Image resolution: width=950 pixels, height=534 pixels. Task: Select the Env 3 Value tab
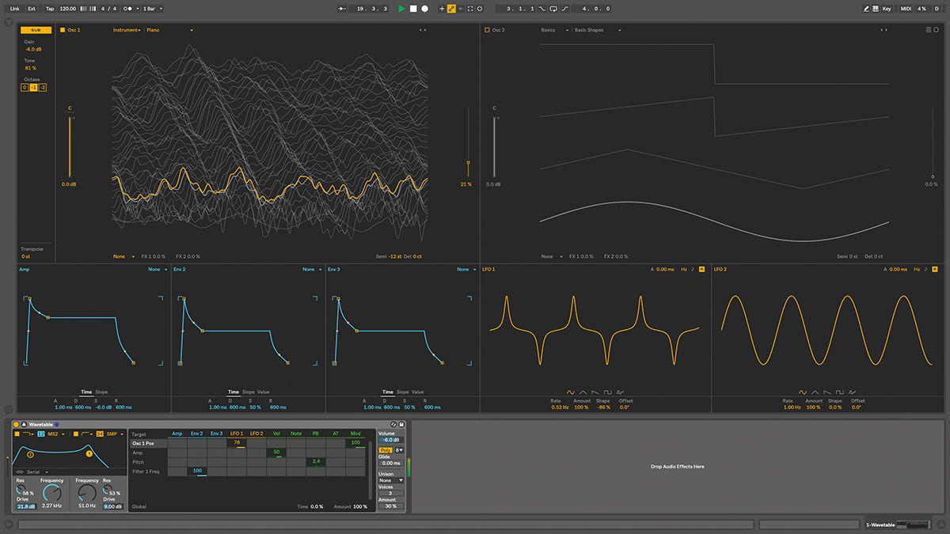coord(417,392)
